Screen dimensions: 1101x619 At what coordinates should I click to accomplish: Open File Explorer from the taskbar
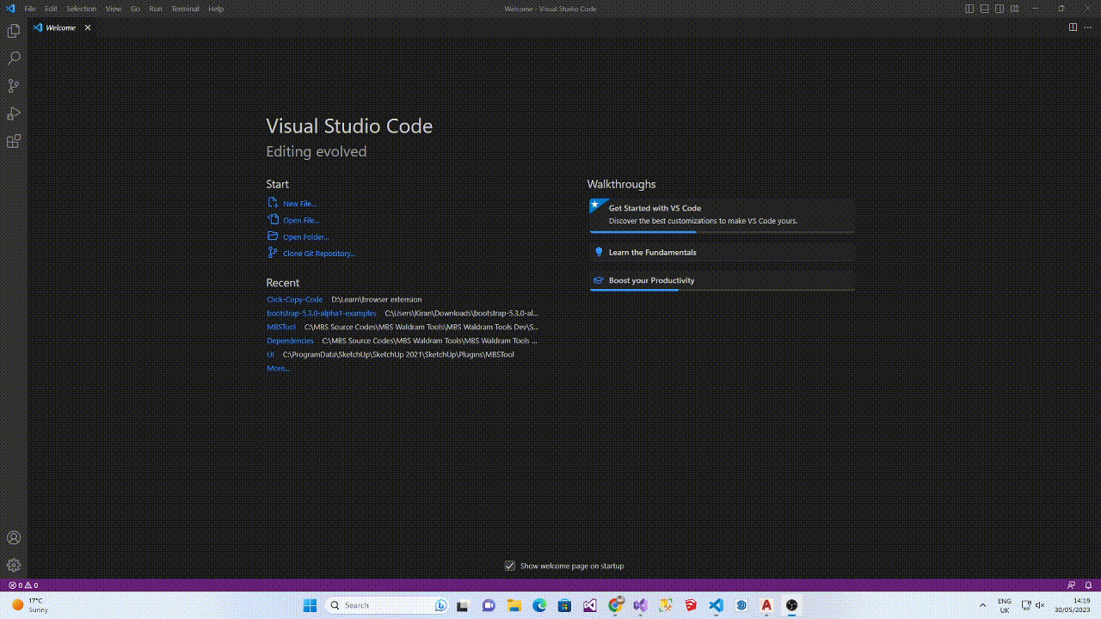(x=514, y=605)
